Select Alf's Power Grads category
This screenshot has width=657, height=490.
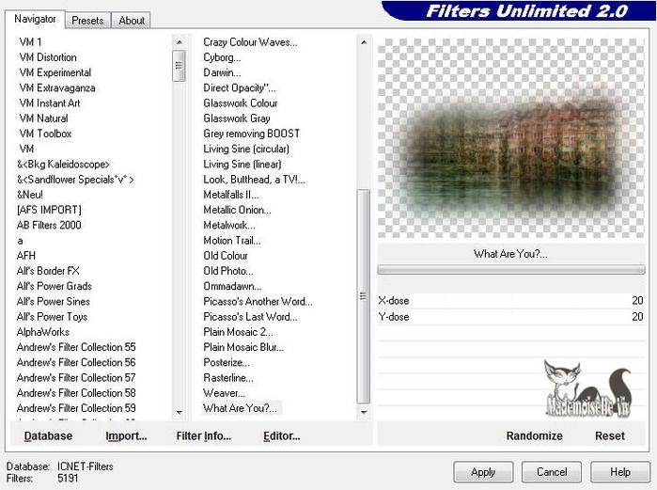coord(55,286)
